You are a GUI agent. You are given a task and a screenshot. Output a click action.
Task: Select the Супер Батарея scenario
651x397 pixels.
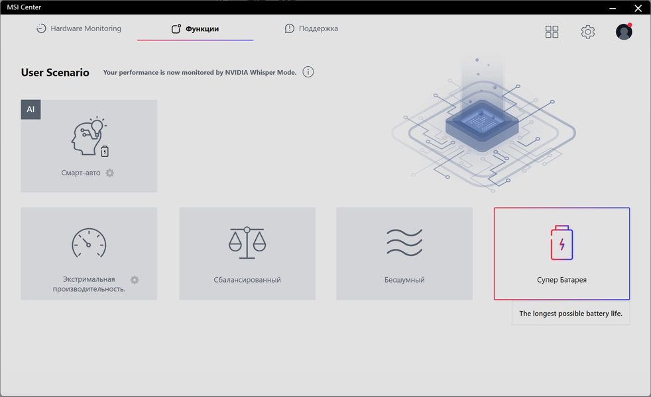(562, 253)
